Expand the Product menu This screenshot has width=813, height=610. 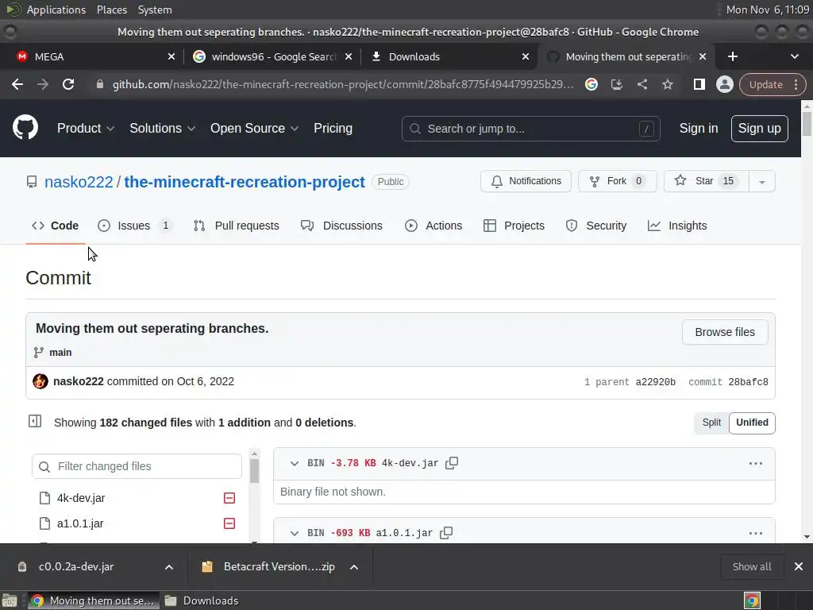pos(86,128)
